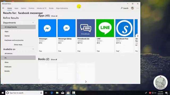Viewport: 170px width, 95px height.
Task: Show next books using the right arrow
Action: (86, 82)
